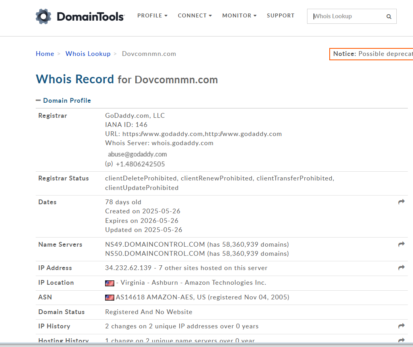413x347 pixels.
Task: Collapse the Domain Profile section
Action: (x=63, y=101)
